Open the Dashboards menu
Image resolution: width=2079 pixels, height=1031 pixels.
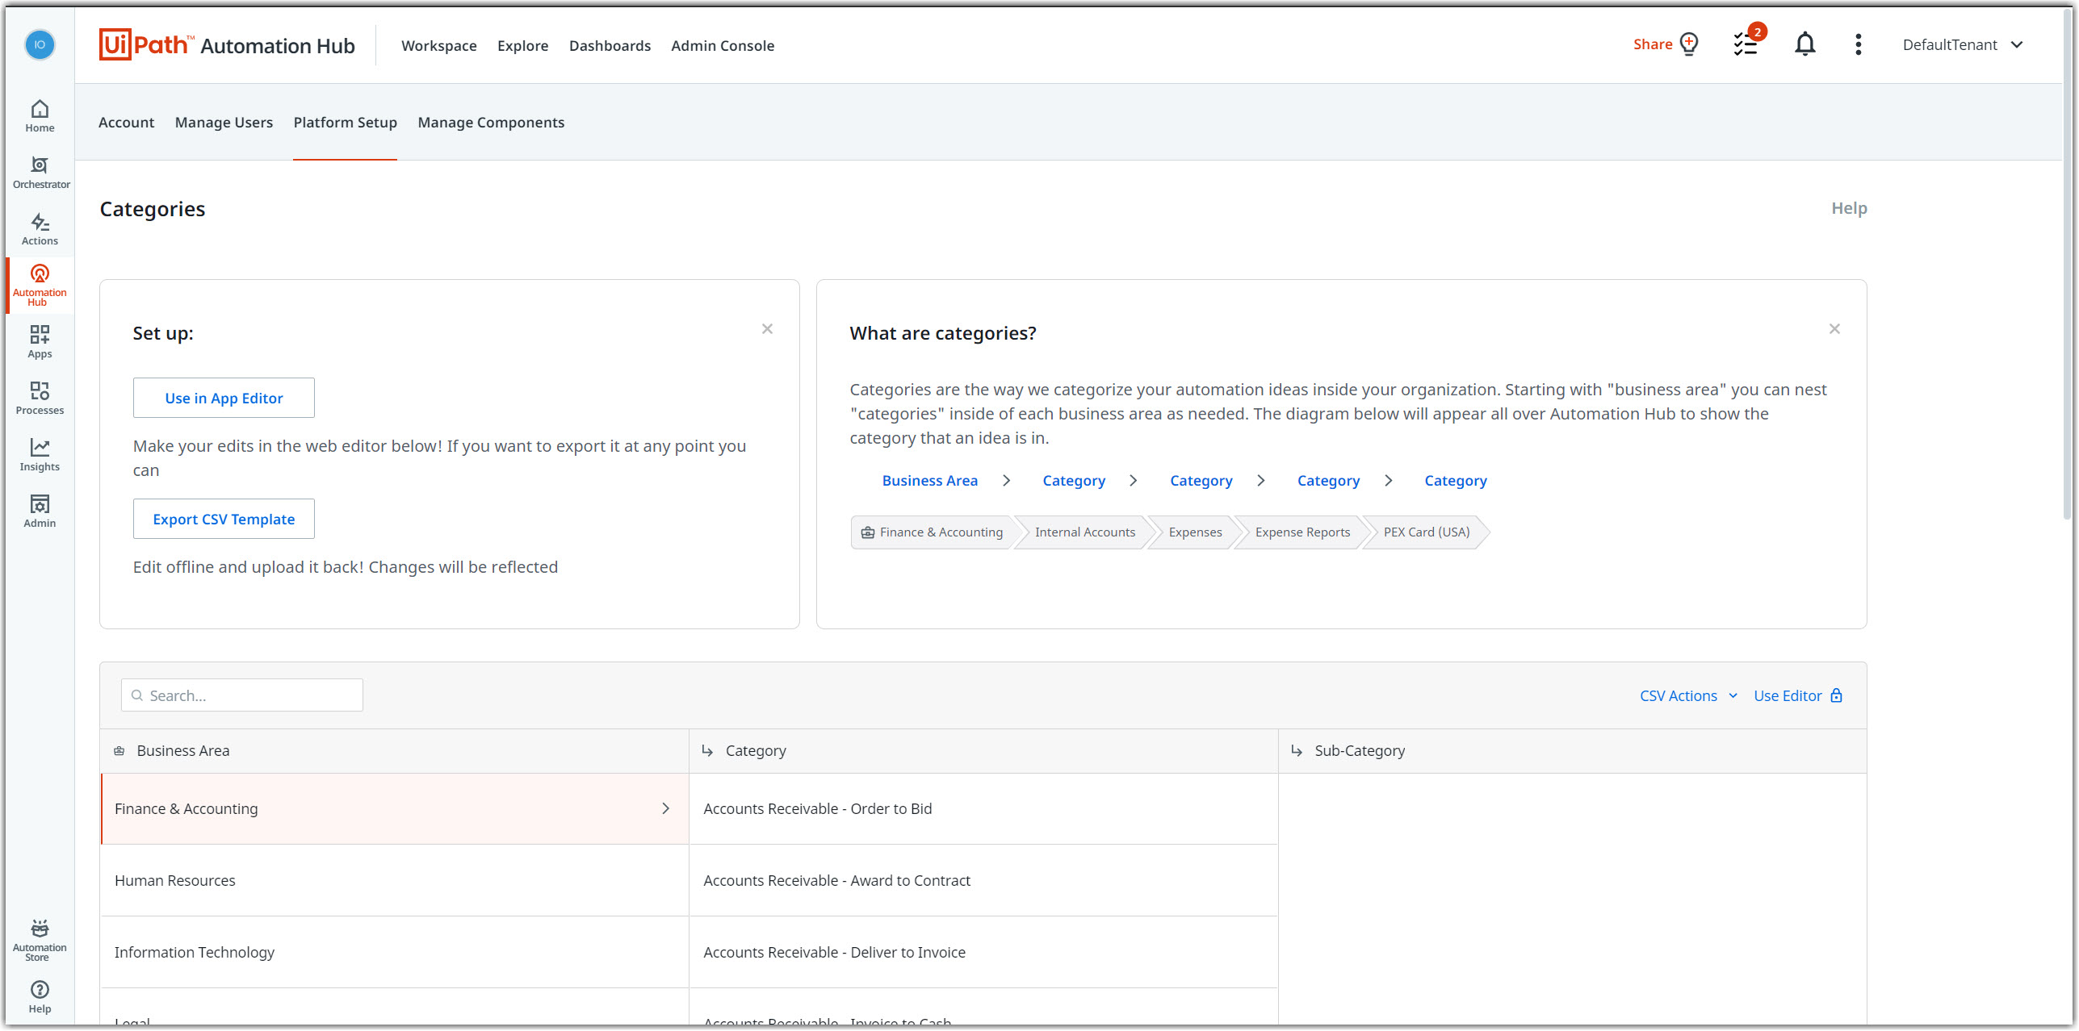tap(610, 45)
